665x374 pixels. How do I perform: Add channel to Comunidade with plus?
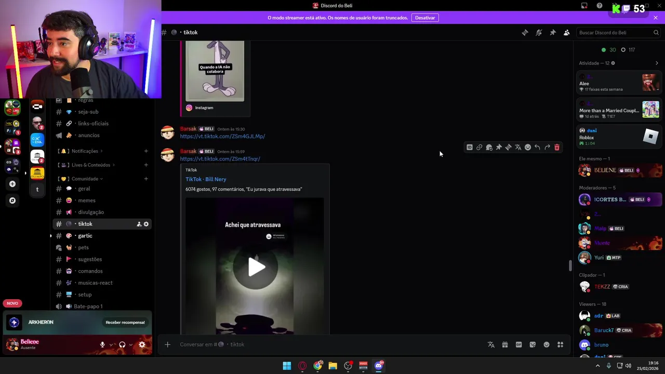(146, 179)
